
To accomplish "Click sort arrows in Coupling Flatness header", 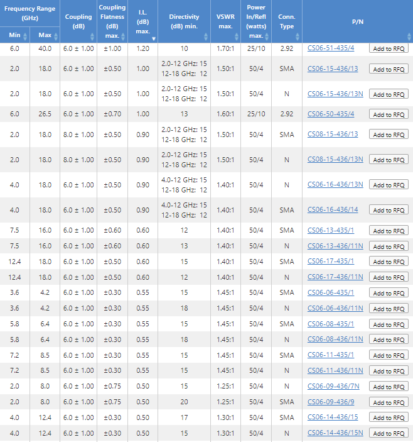I will point(124,35).
